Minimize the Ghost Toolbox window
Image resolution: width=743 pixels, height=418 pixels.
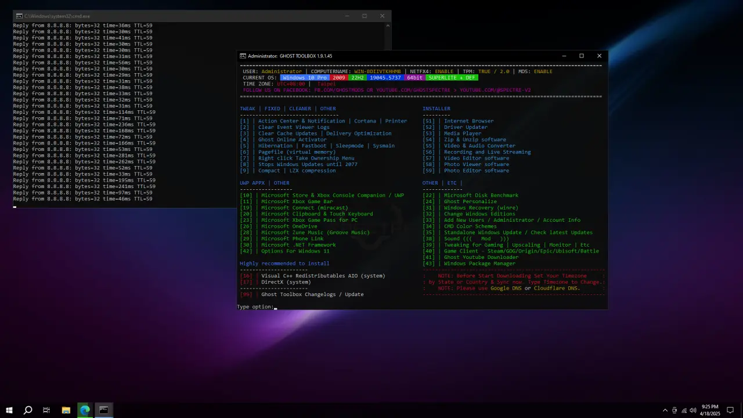coord(564,56)
